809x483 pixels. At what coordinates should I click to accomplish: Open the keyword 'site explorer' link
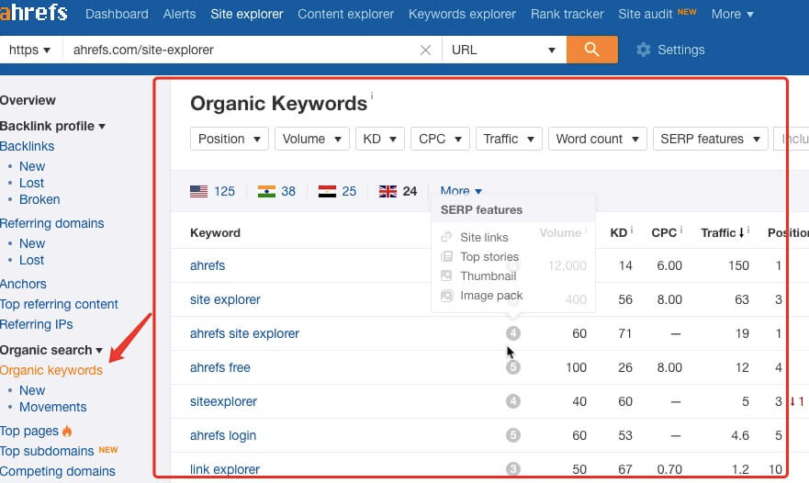(x=225, y=299)
